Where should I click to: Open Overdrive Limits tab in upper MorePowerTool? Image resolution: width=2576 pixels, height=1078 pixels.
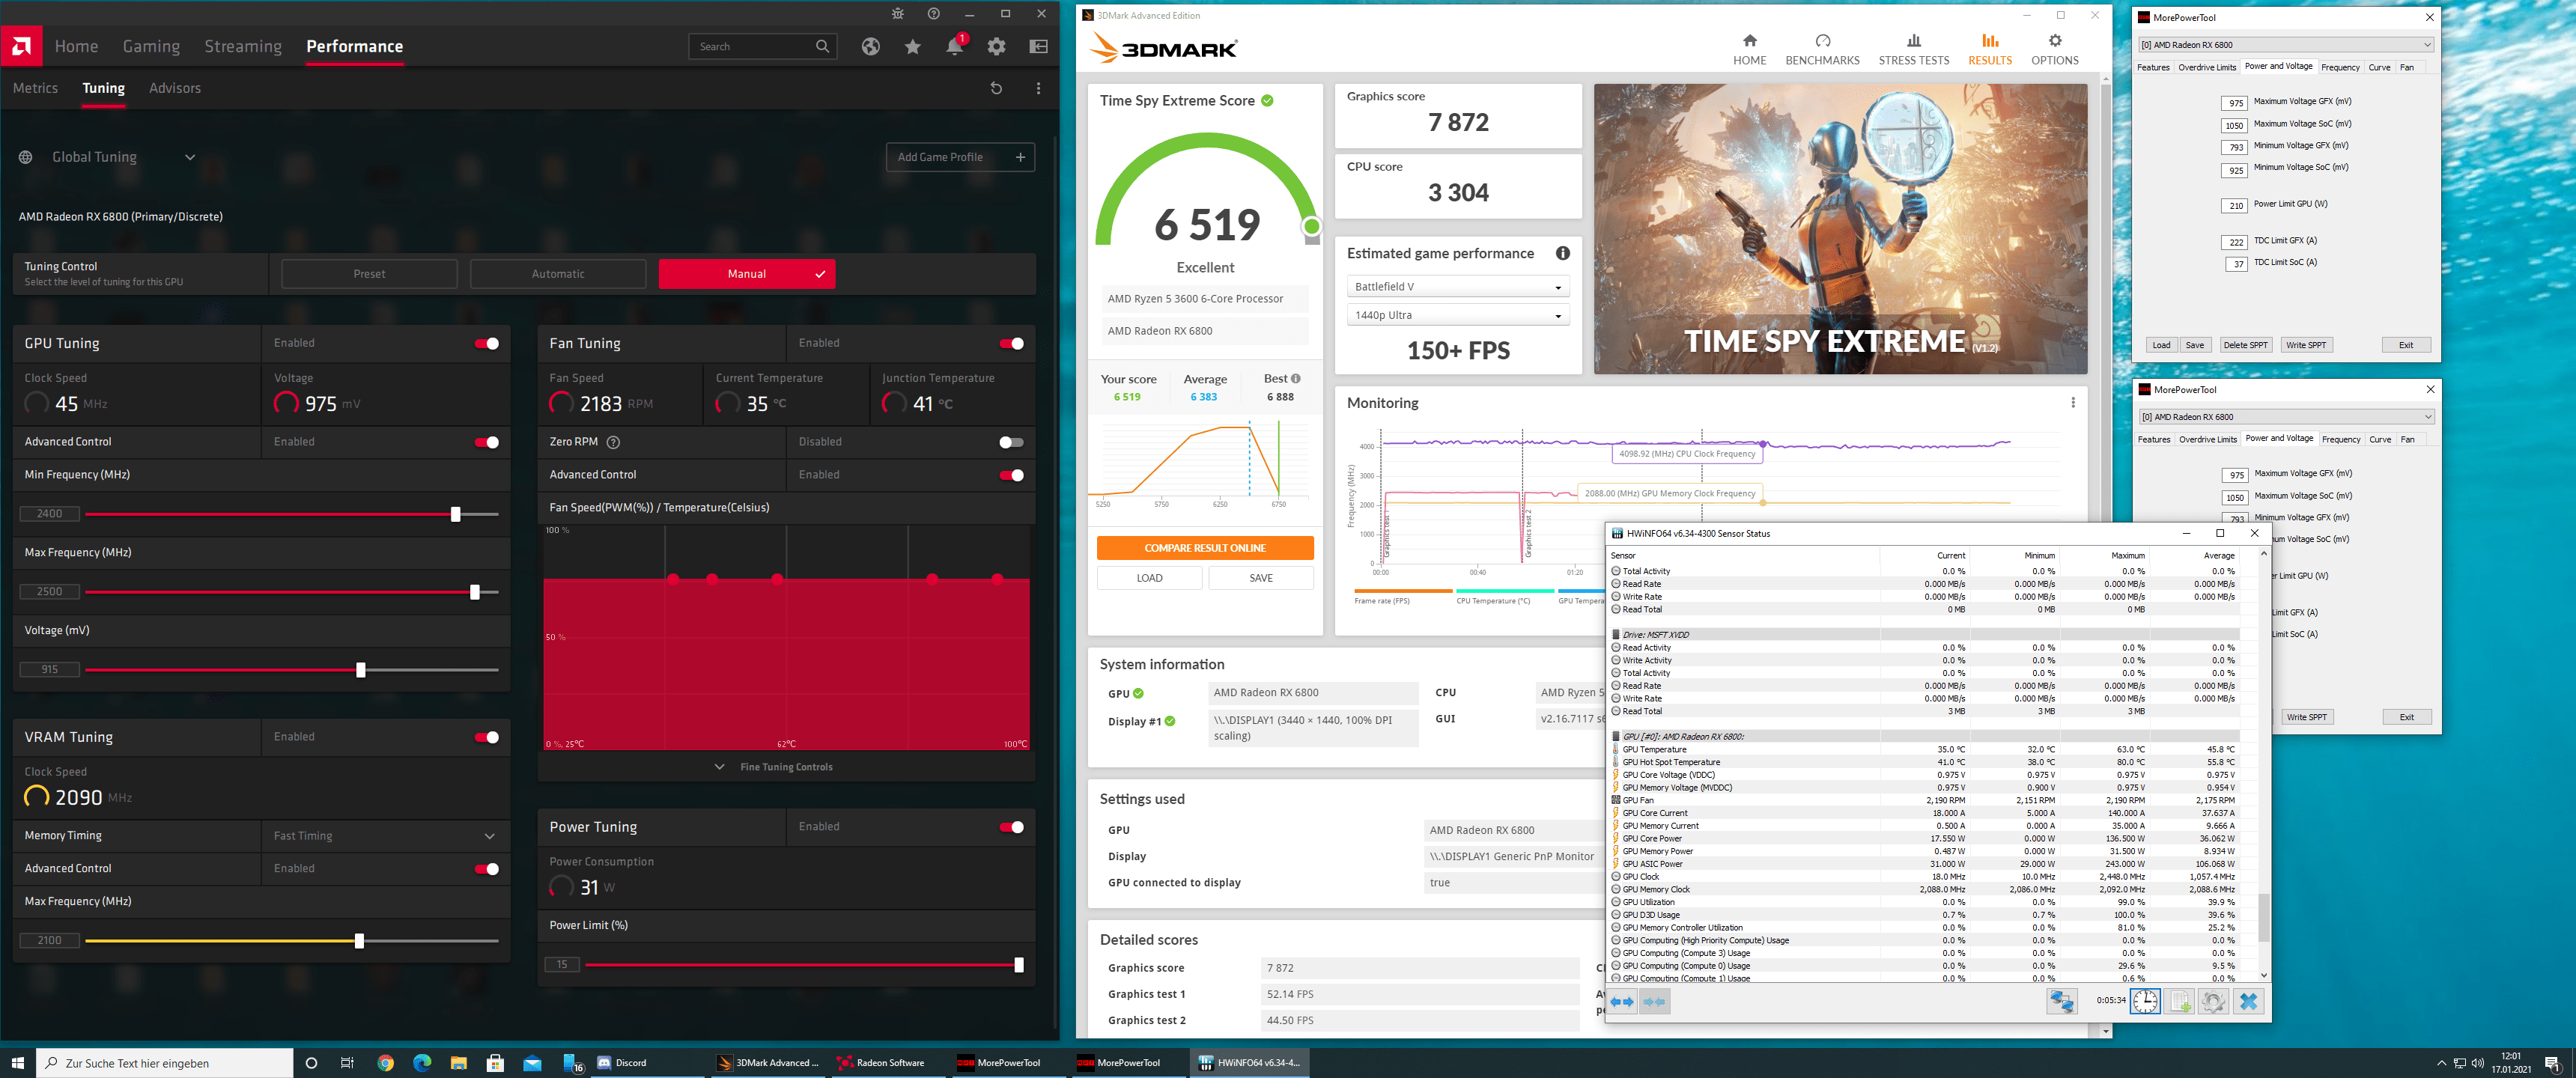[x=2207, y=67]
